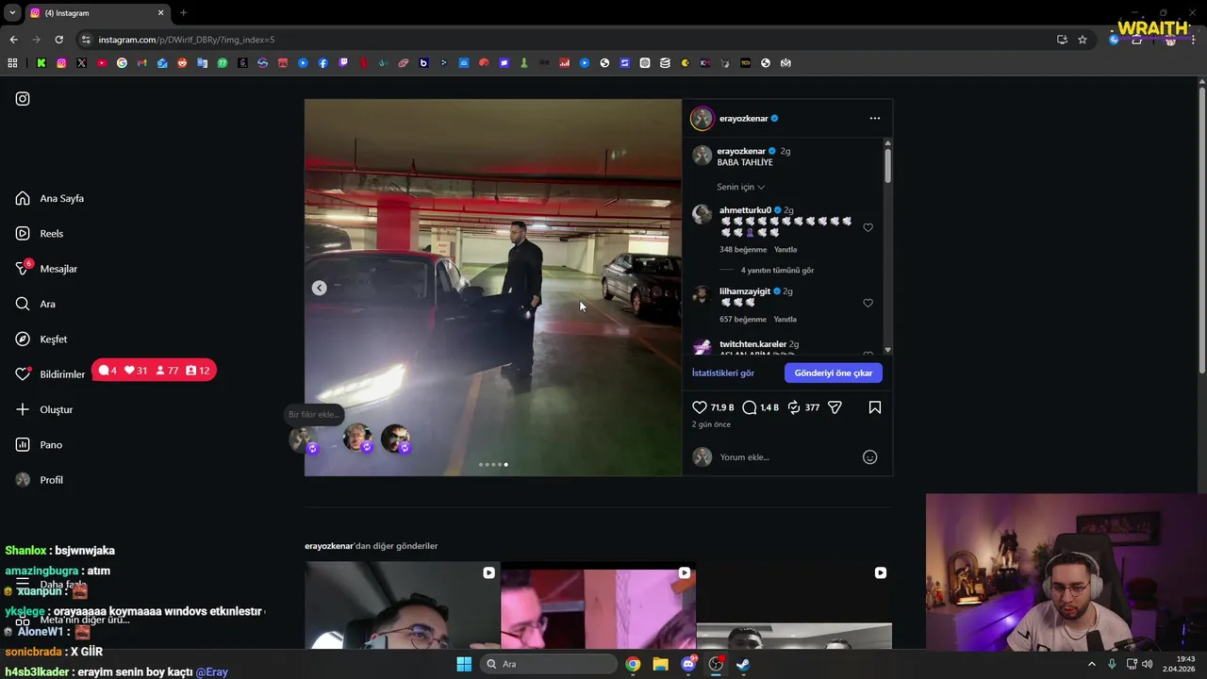Screen dimensions: 1207x679
Task: Save post with bookmark icon
Action: pyautogui.click(x=874, y=407)
